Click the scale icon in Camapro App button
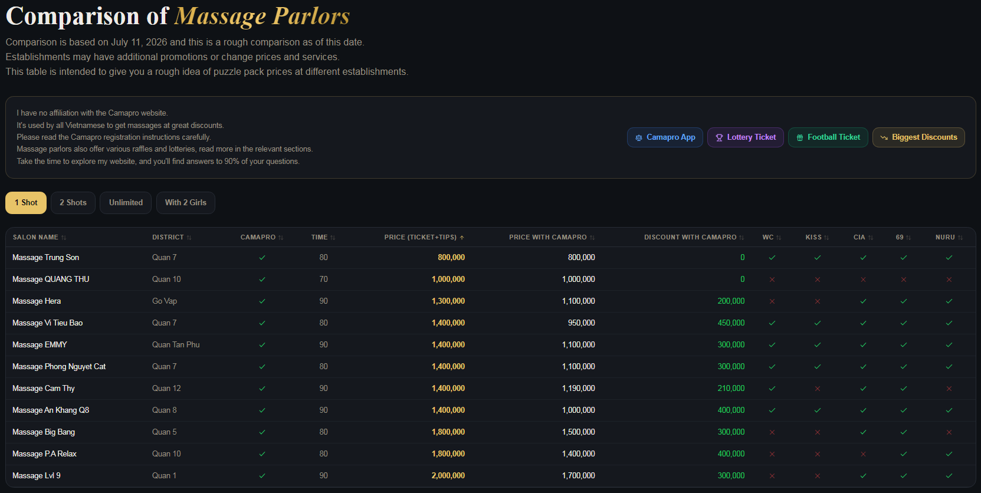981x493 pixels. [x=639, y=137]
